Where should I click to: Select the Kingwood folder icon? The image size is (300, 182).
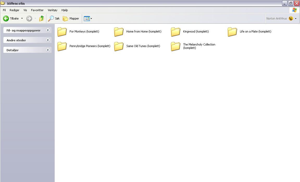(x=176, y=32)
